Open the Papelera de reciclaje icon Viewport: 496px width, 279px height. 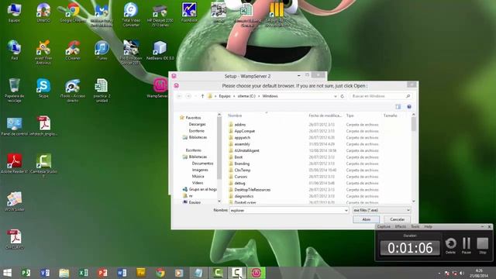click(14, 91)
